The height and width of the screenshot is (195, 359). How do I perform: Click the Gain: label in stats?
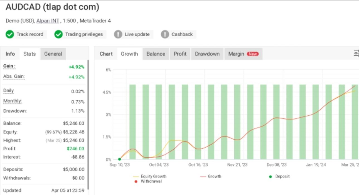tap(9, 66)
